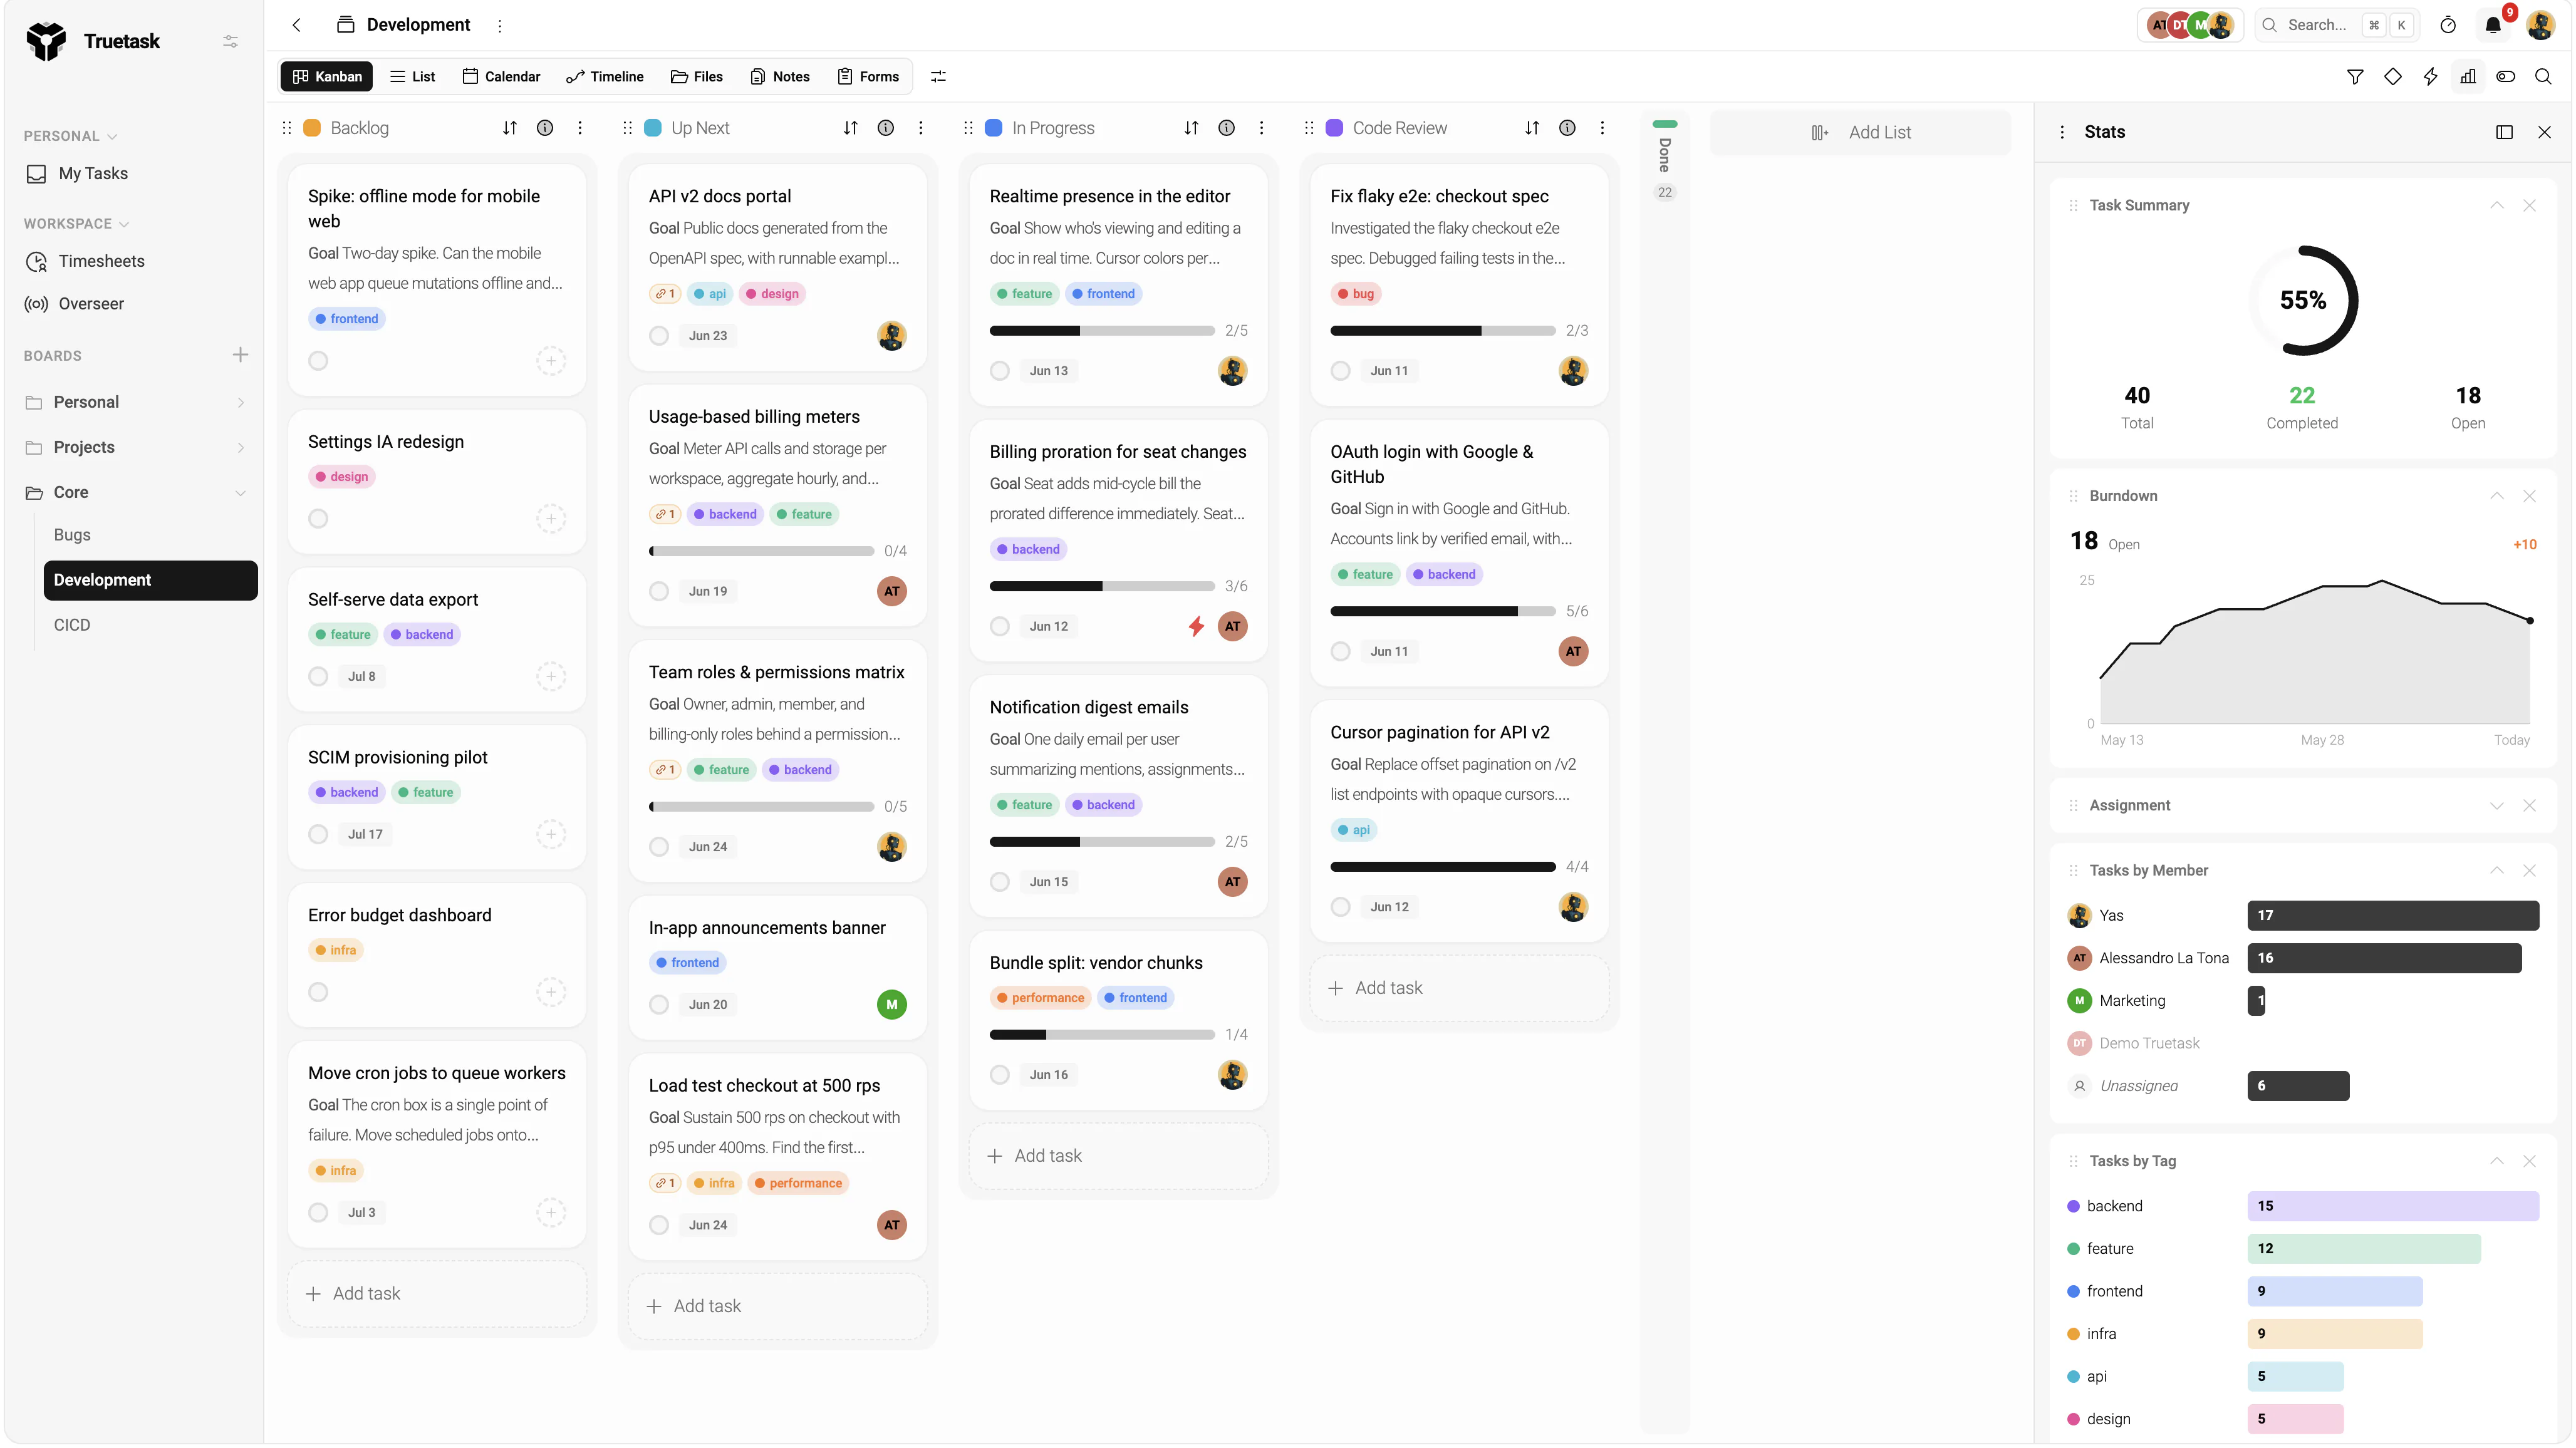2576x1448 pixels.
Task: Complete the Error budget dashboard task
Action: (x=318, y=992)
